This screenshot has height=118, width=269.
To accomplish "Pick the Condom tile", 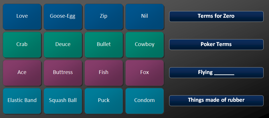I will (x=145, y=101).
